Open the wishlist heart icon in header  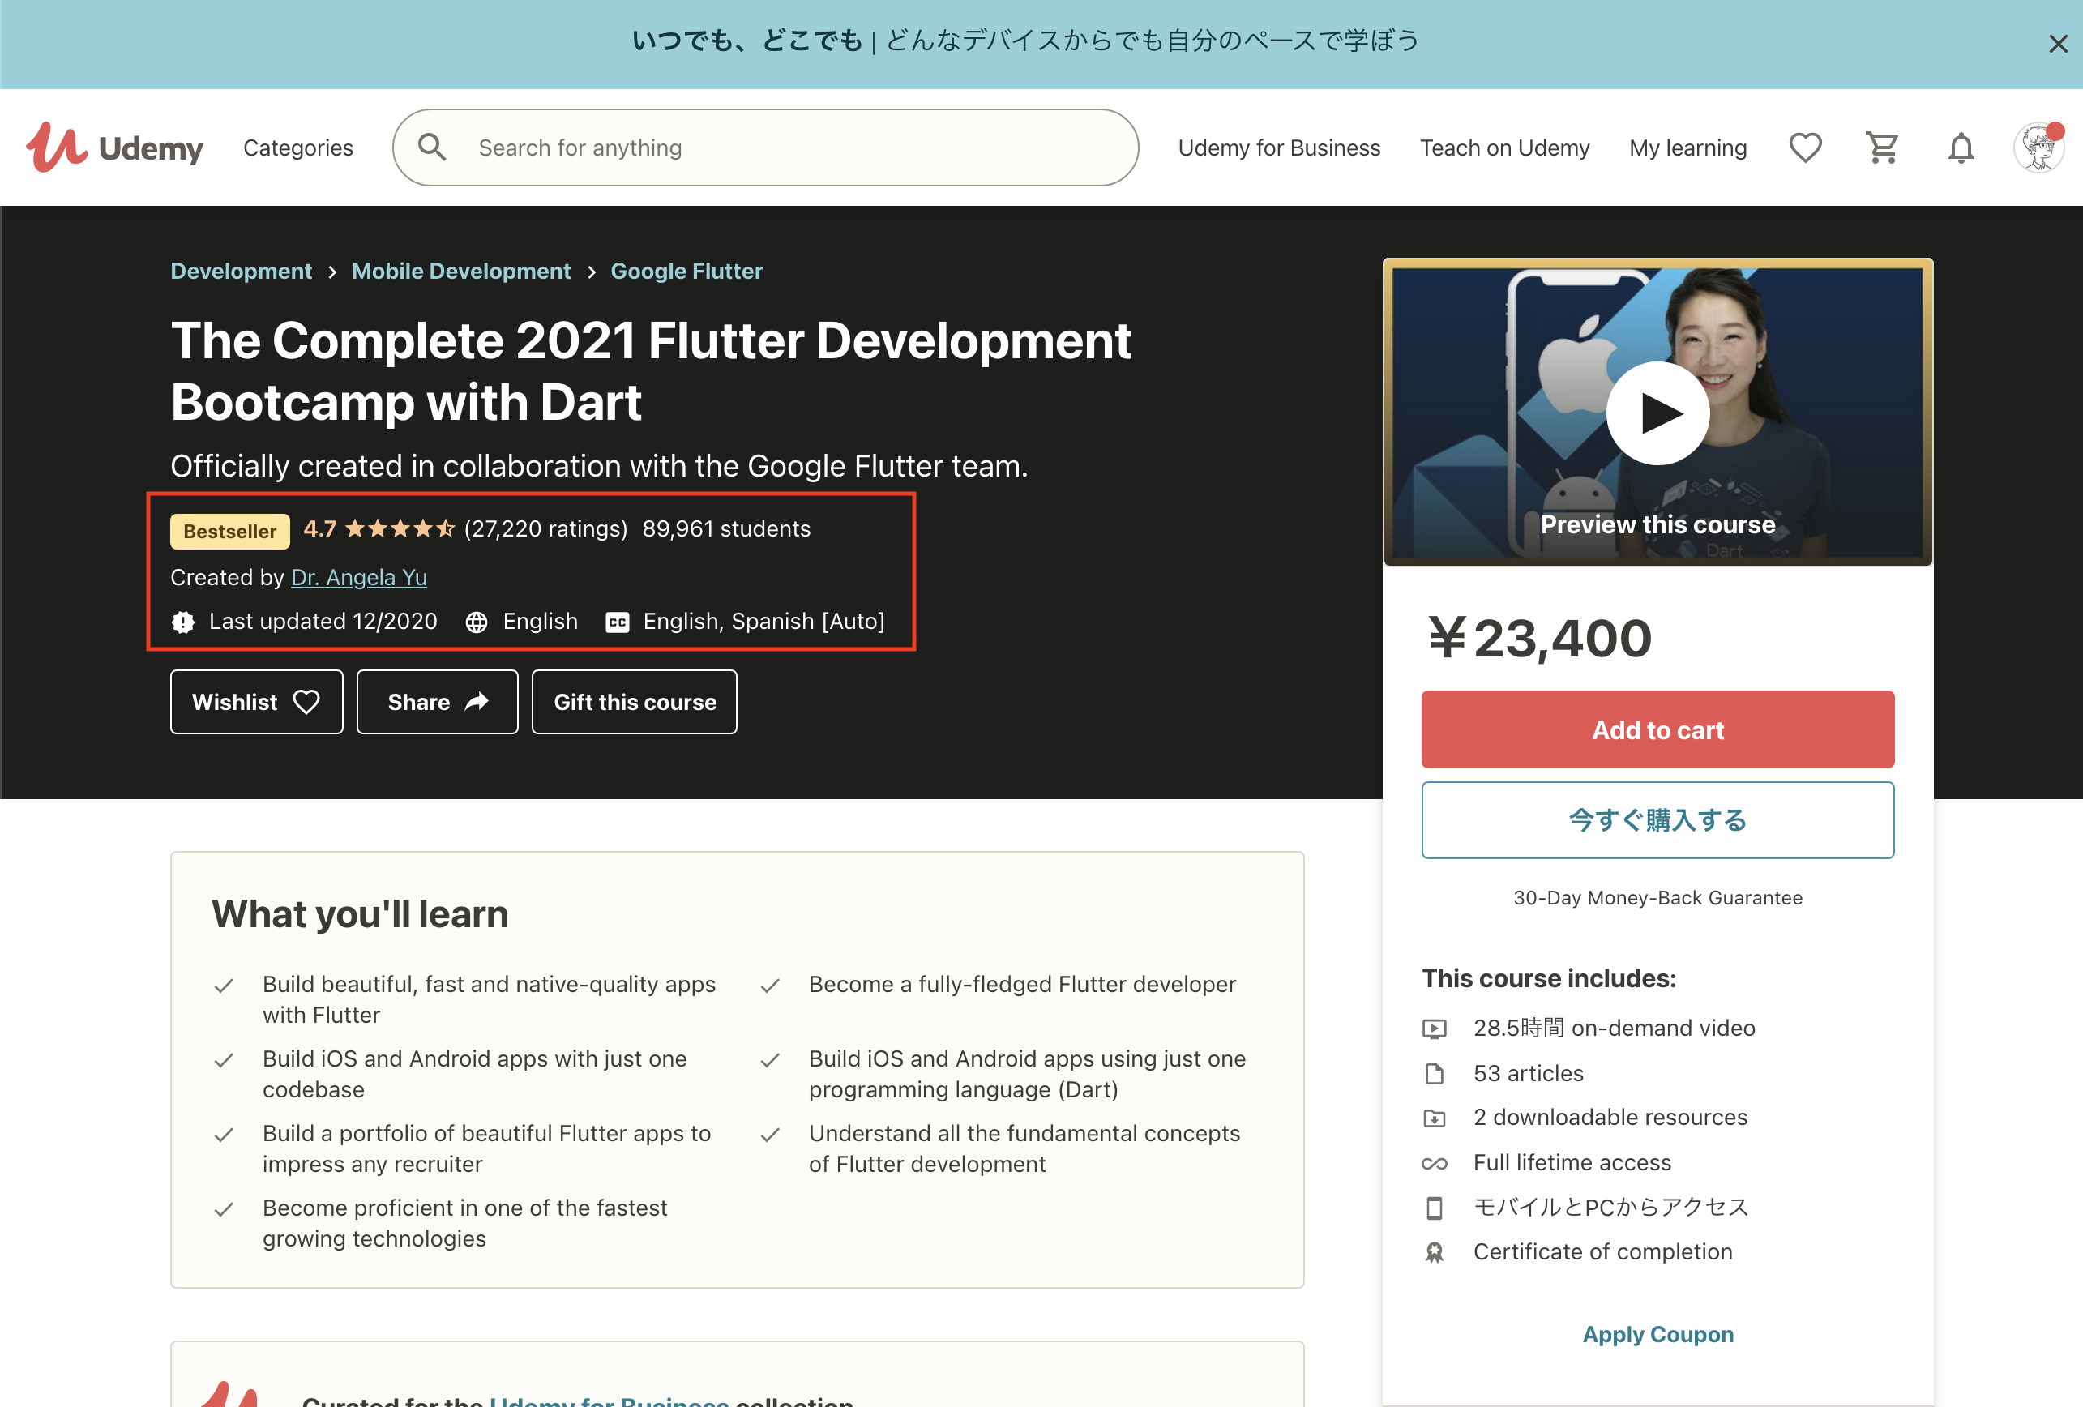tap(1804, 148)
